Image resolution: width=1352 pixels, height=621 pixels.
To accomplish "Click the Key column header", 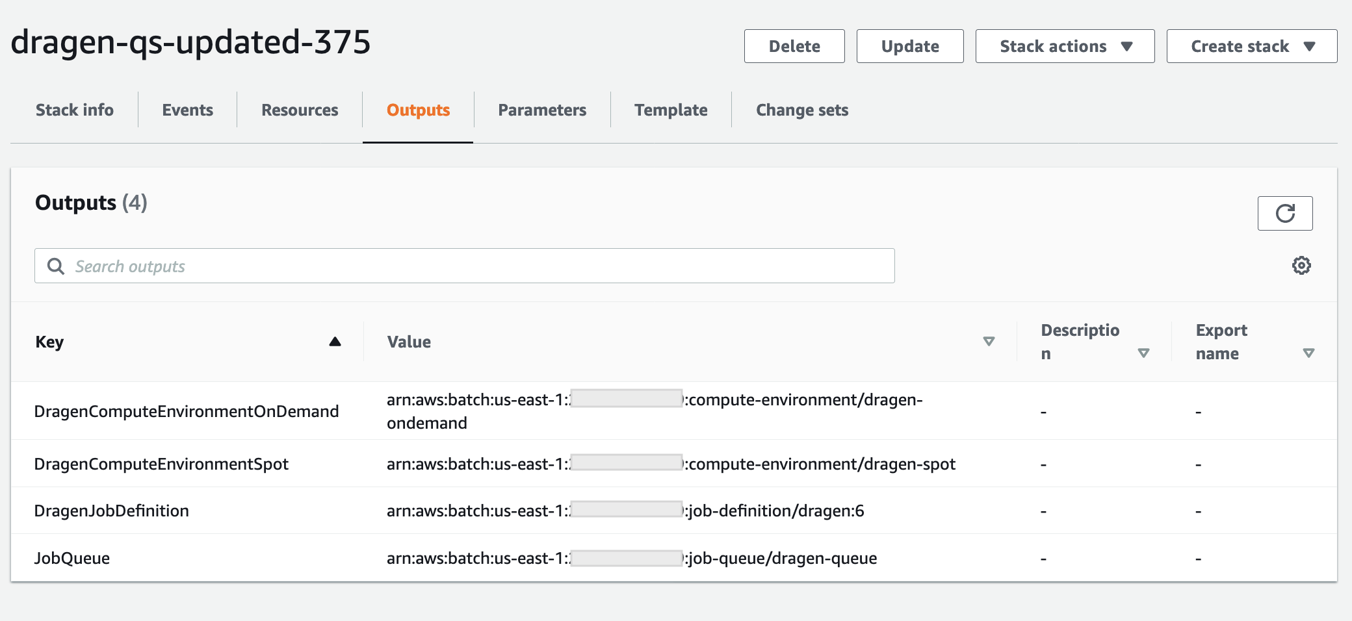I will coord(49,342).
